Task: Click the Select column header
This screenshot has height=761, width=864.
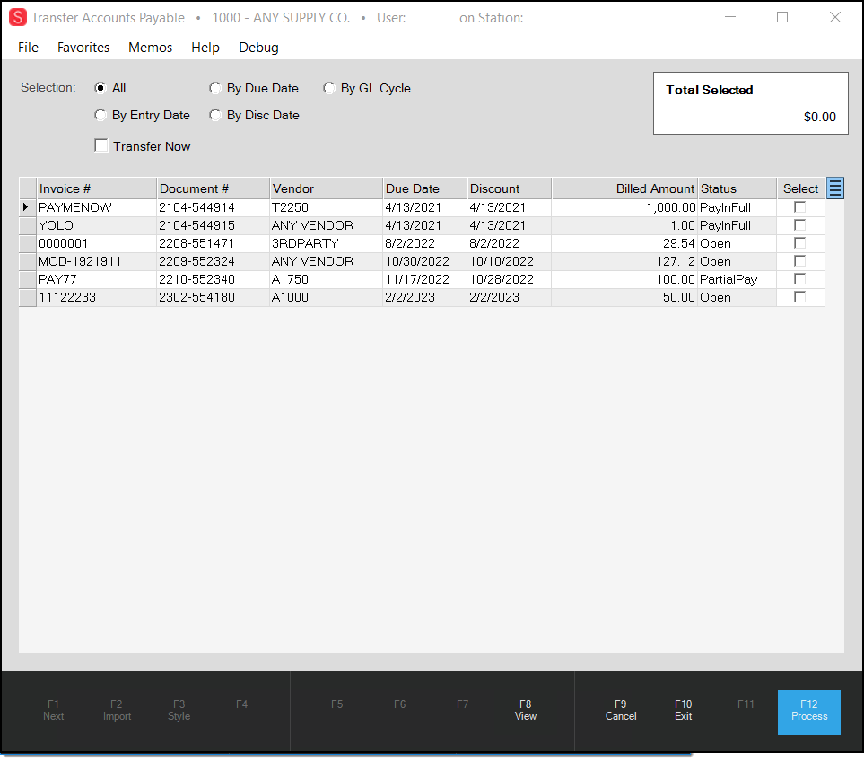Action: pyautogui.click(x=801, y=188)
